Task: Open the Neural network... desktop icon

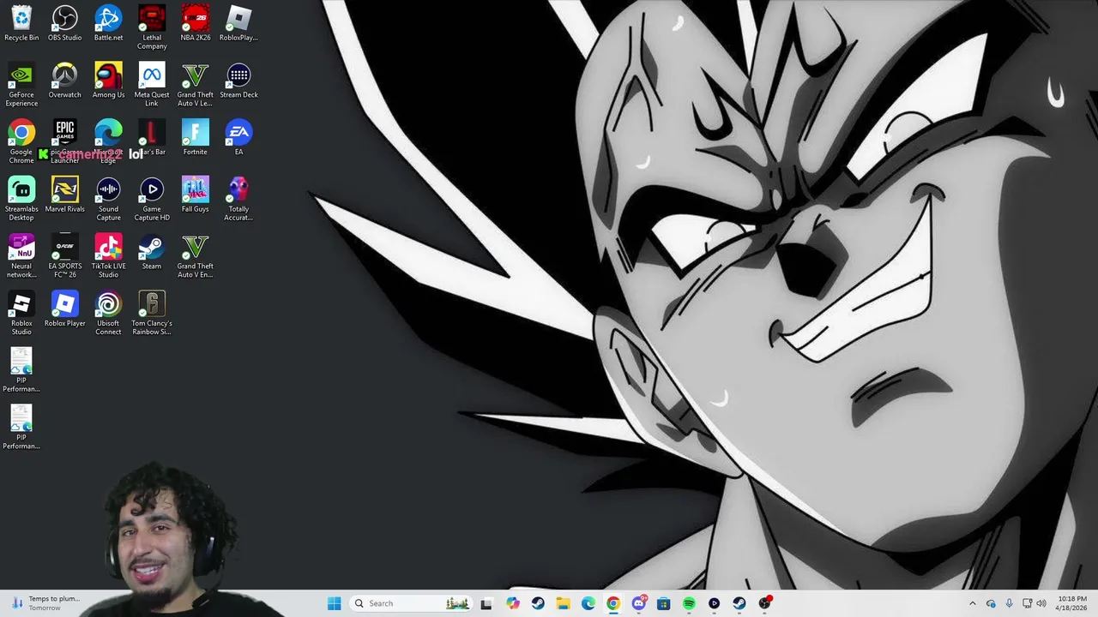Action: 21,256
